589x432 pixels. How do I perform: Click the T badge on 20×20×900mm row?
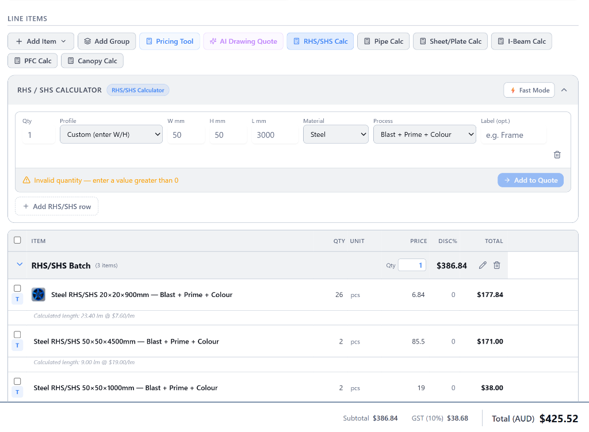pyautogui.click(x=17, y=299)
